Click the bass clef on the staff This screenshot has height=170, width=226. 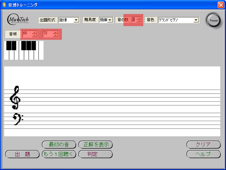tap(18, 119)
